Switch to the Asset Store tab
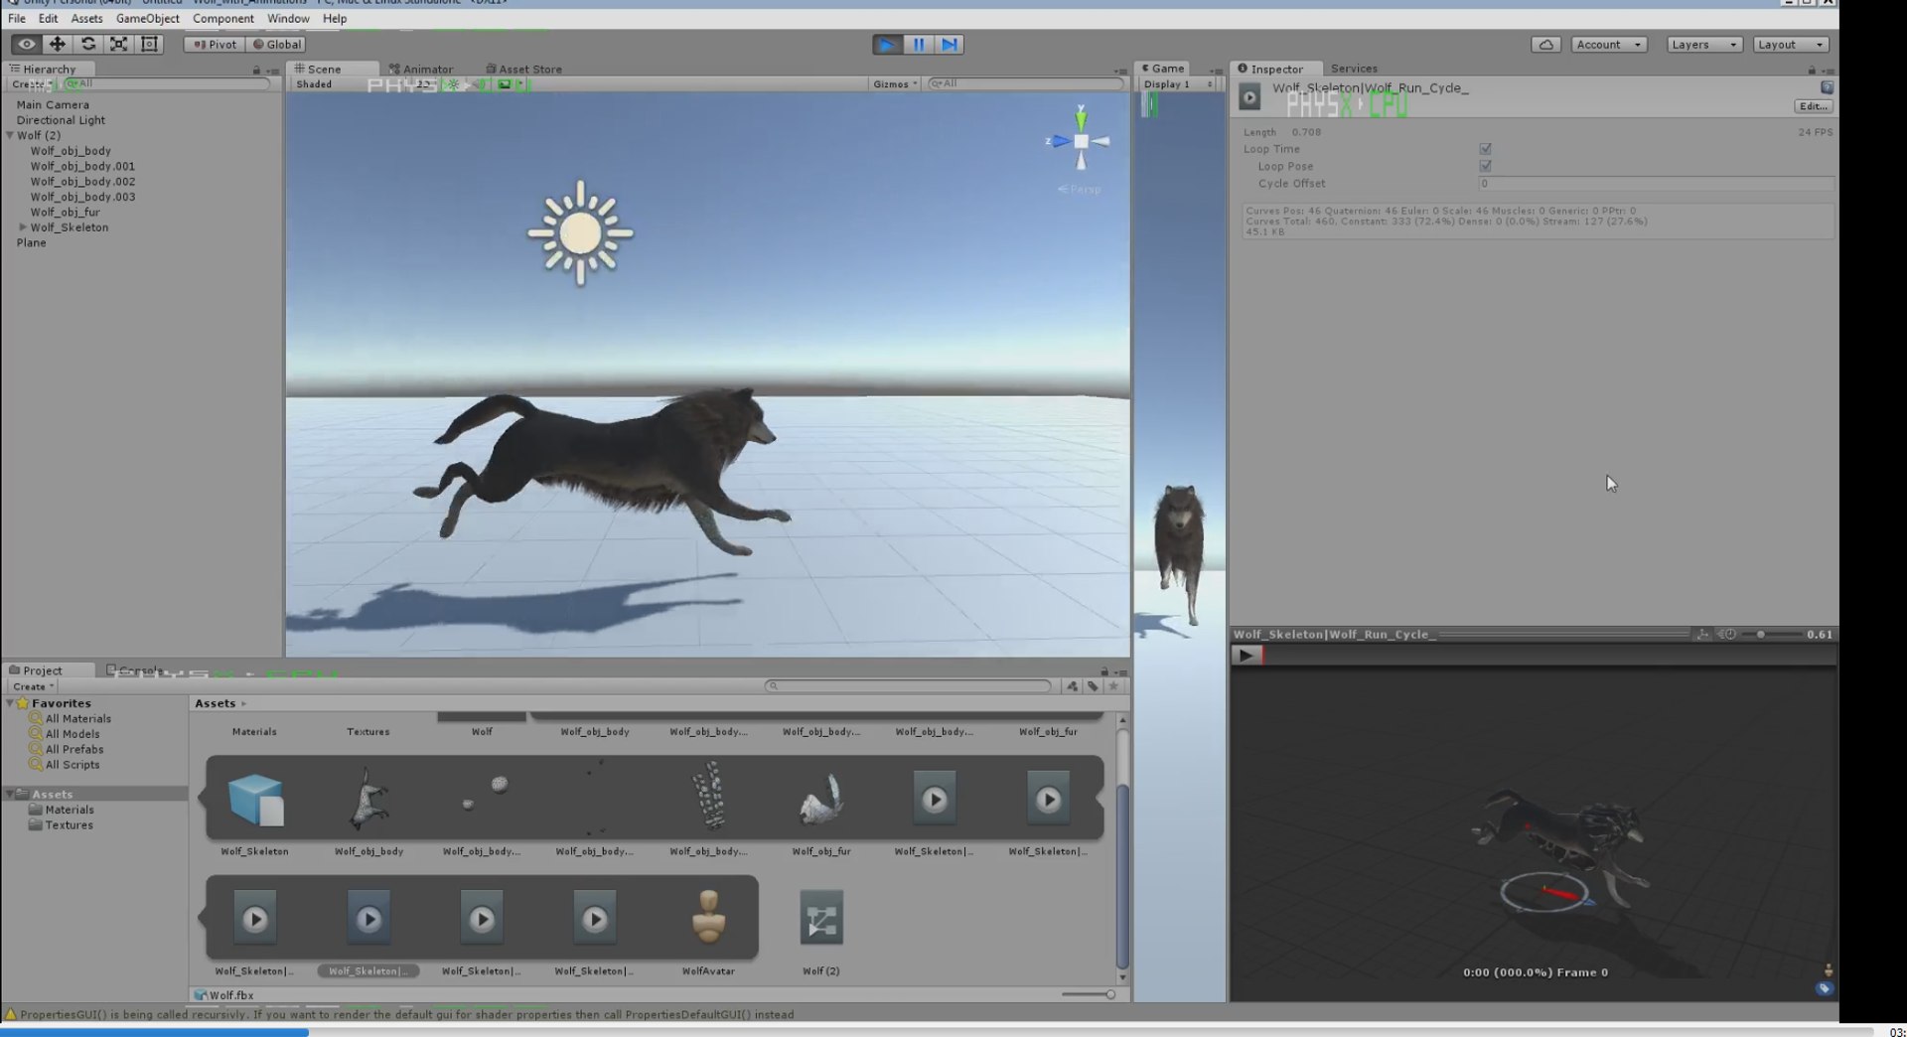This screenshot has height=1037, width=1907. click(524, 69)
